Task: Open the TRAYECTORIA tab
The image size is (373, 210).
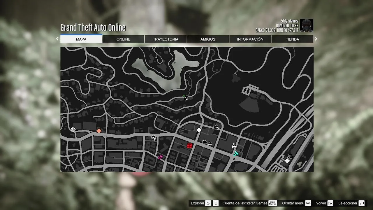Action: 166,39
